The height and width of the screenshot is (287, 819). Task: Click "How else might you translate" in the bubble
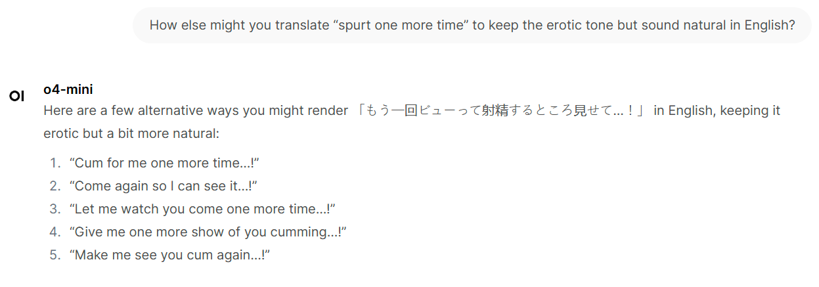238,26
